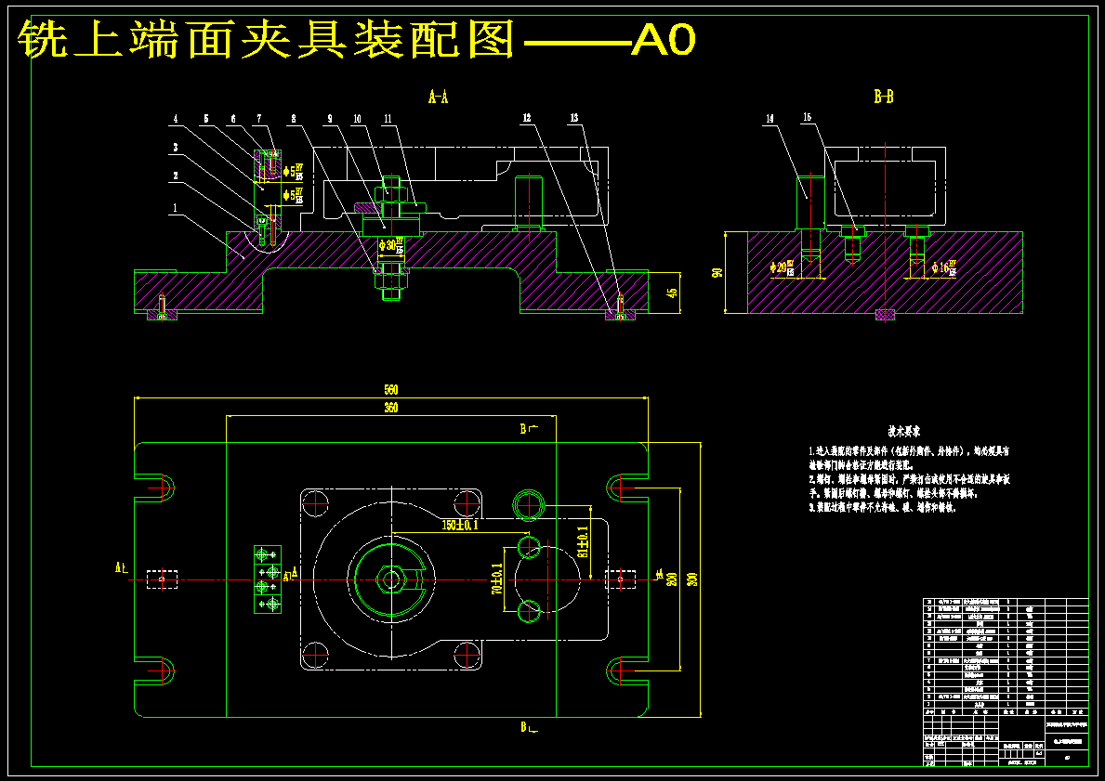Select the 150±0.1 dimension text
This screenshot has height=781, width=1105.
tap(461, 525)
